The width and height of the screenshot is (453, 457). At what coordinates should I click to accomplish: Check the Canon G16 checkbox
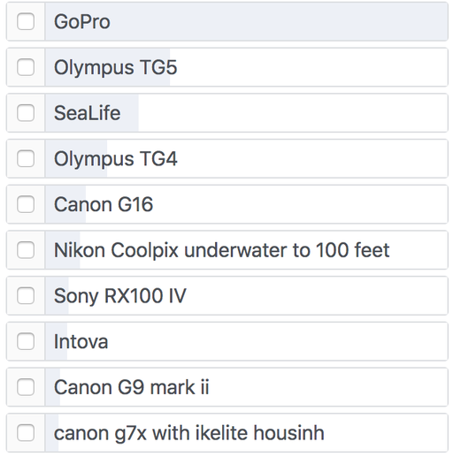26,204
